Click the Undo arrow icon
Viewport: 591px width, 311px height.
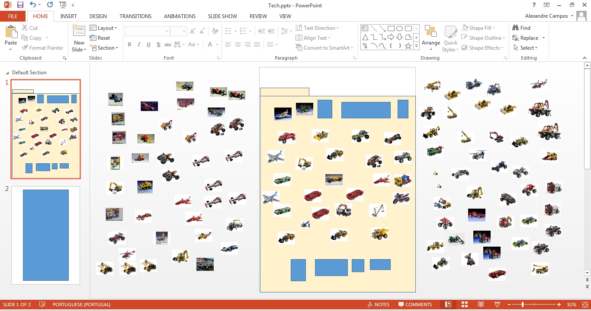pos(33,5)
